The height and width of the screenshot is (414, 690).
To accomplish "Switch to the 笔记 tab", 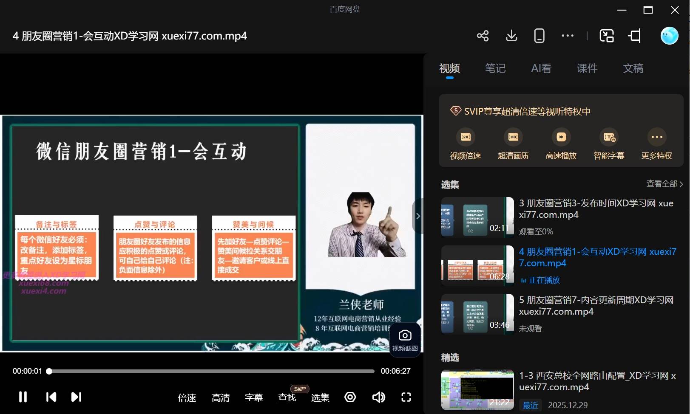I will pos(495,68).
